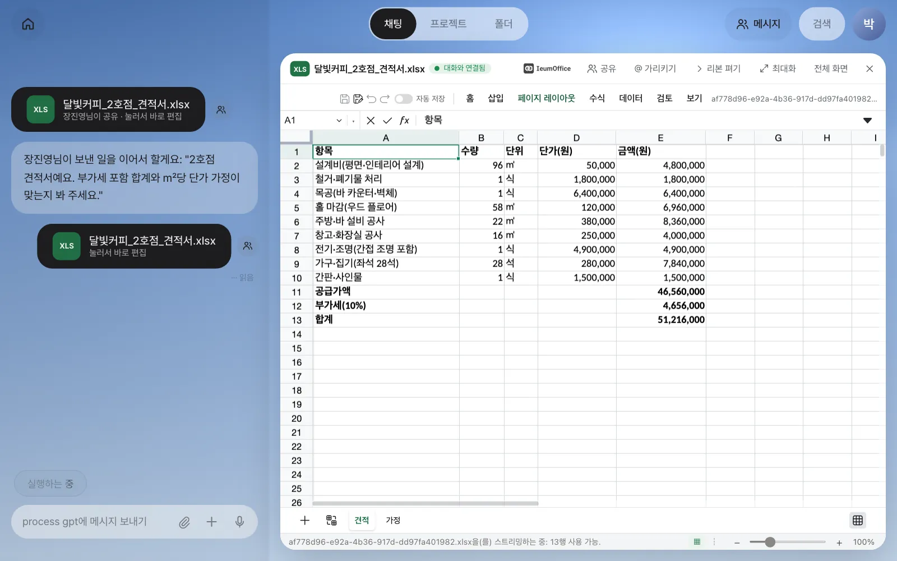
Task: Click the 공유 share button
Action: pos(602,68)
